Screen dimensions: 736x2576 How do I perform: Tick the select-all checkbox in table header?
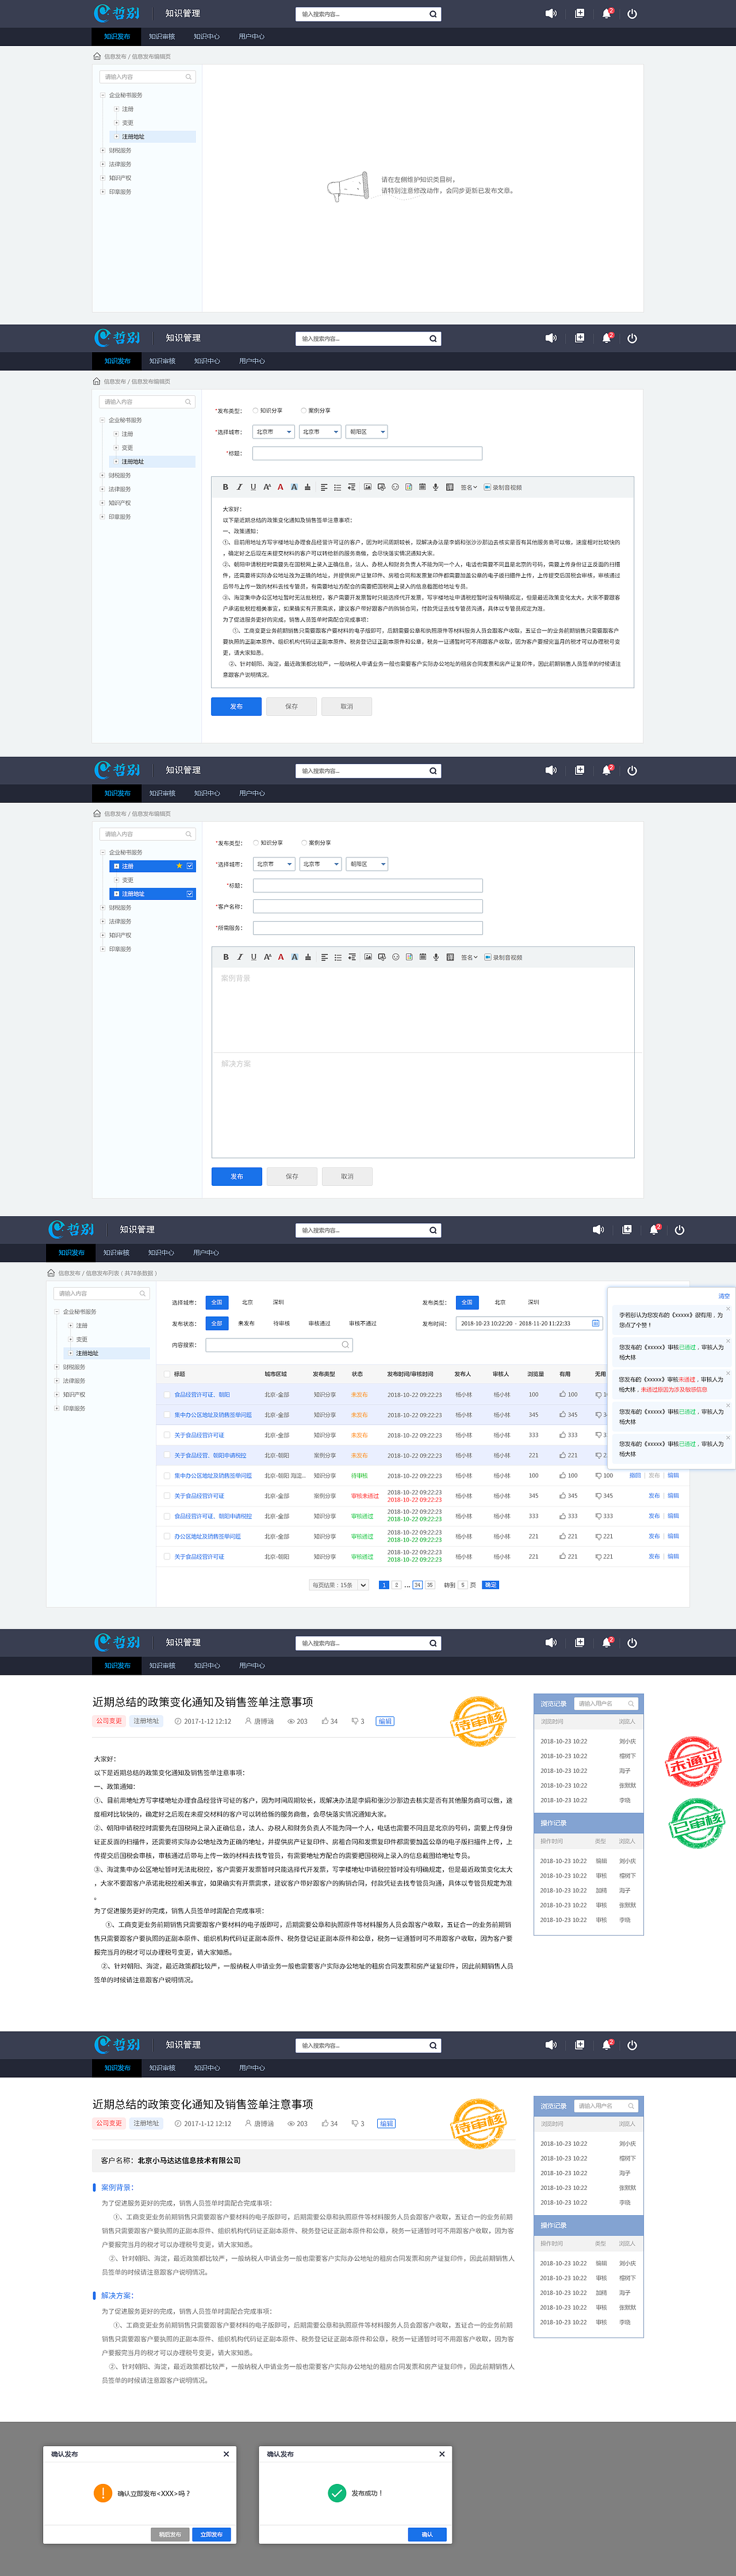[166, 1374]
